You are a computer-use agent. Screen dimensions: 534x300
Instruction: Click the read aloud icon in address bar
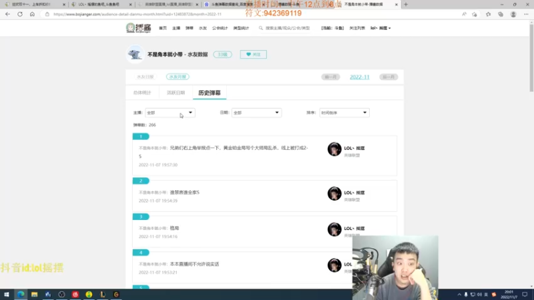(x=464, y=14)
